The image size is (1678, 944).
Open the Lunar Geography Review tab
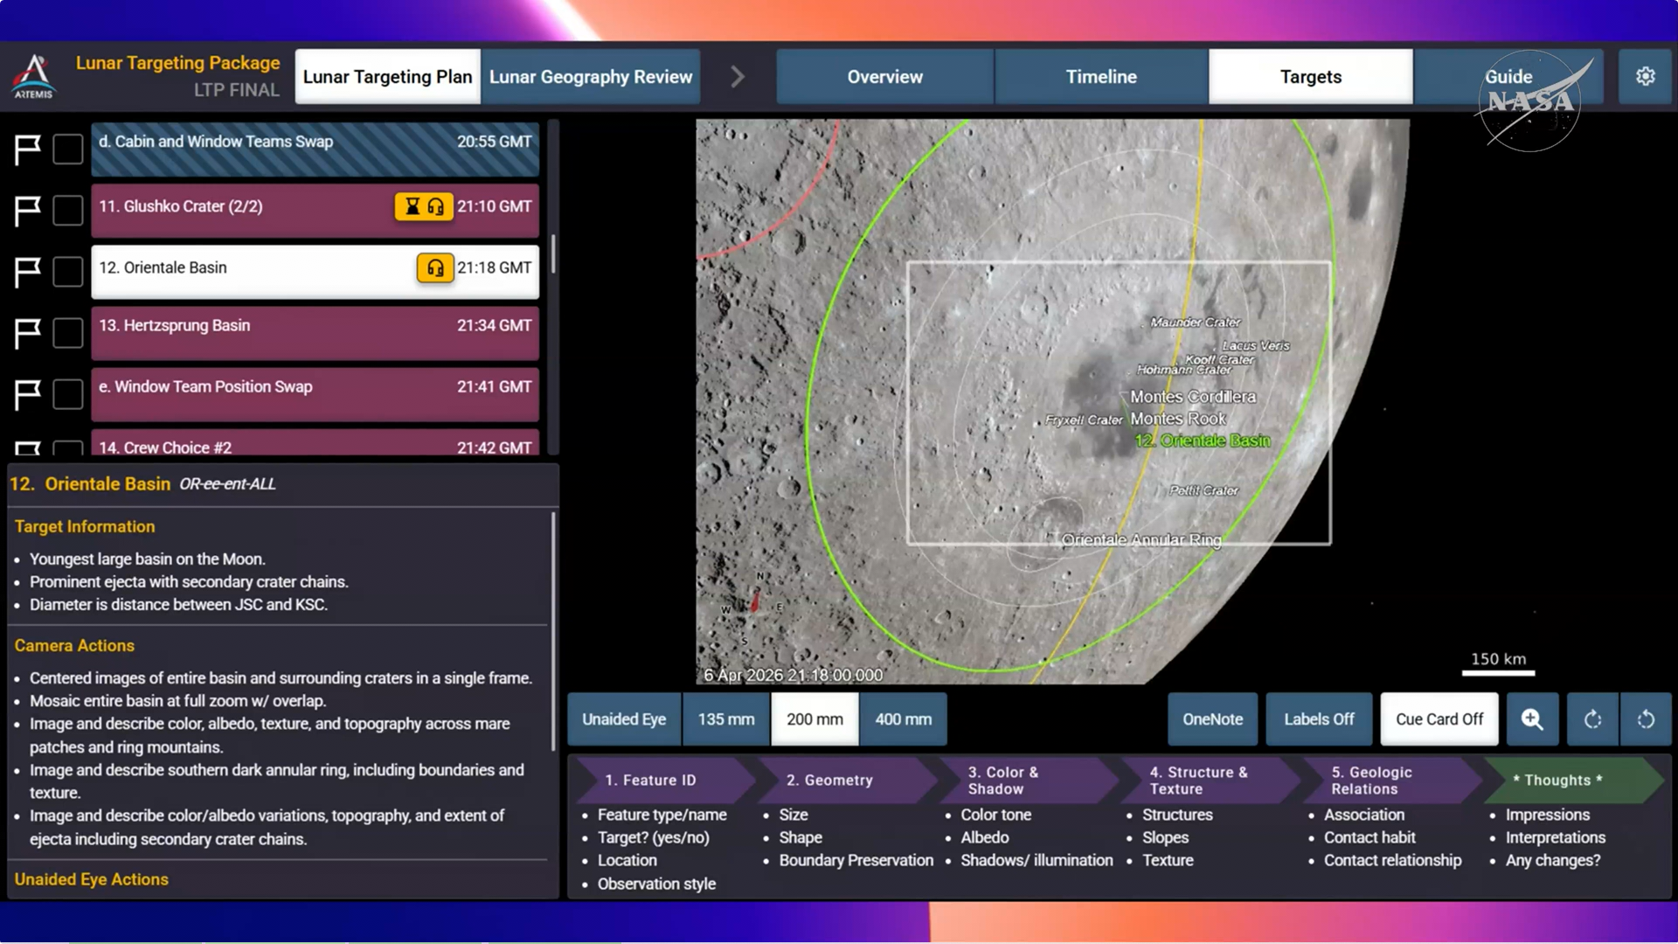(x=590, y=77)
